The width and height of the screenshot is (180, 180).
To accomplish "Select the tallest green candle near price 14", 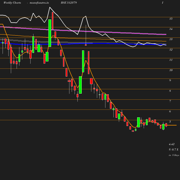I will coord(50,33).
